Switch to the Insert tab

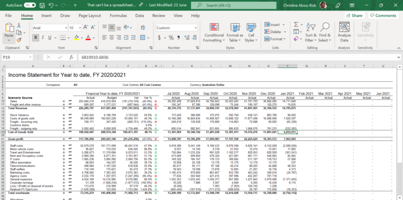click(46, 15)
